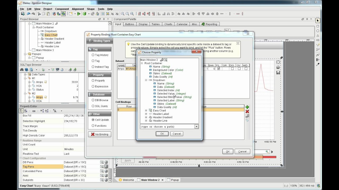The height and width of the screenshot is (190, 339).
Task: Select the circle shape tool on right toolbar
Action: (x=318, y=31)
